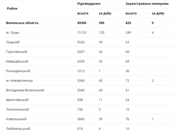Click за добу subheader under Зареєстровано померлих

158,13
